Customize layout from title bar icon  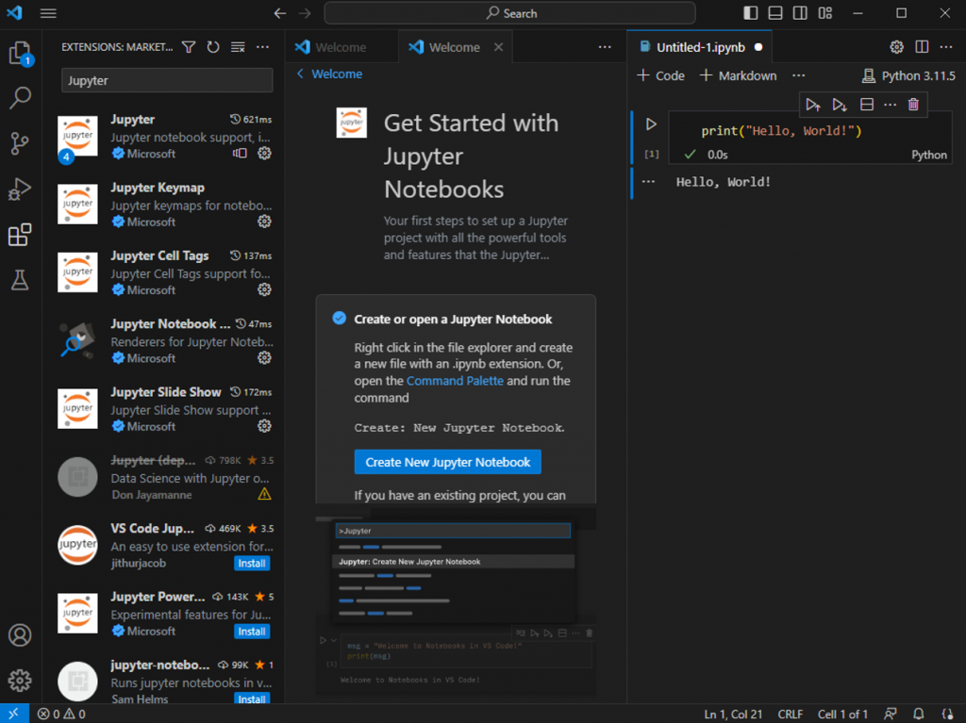[x=824, y=13]
